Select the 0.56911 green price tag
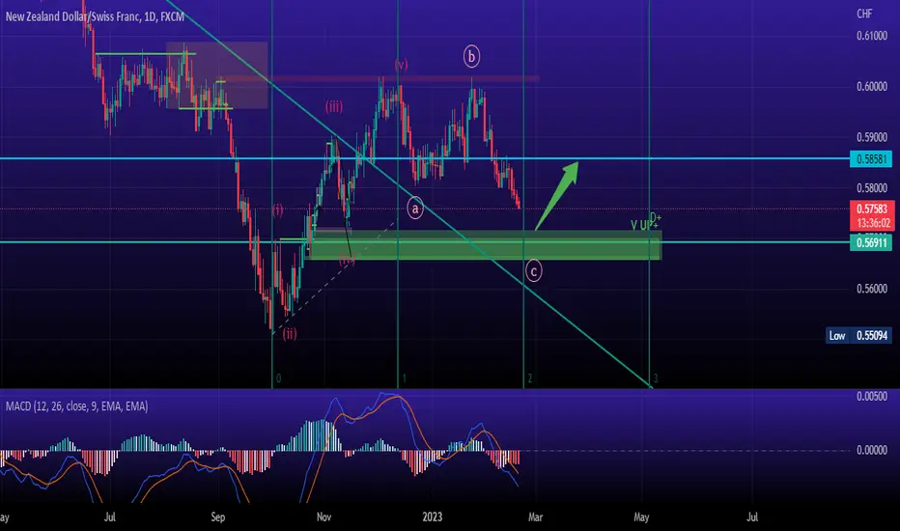Screen dimensions: 900x531 point(871,242)
